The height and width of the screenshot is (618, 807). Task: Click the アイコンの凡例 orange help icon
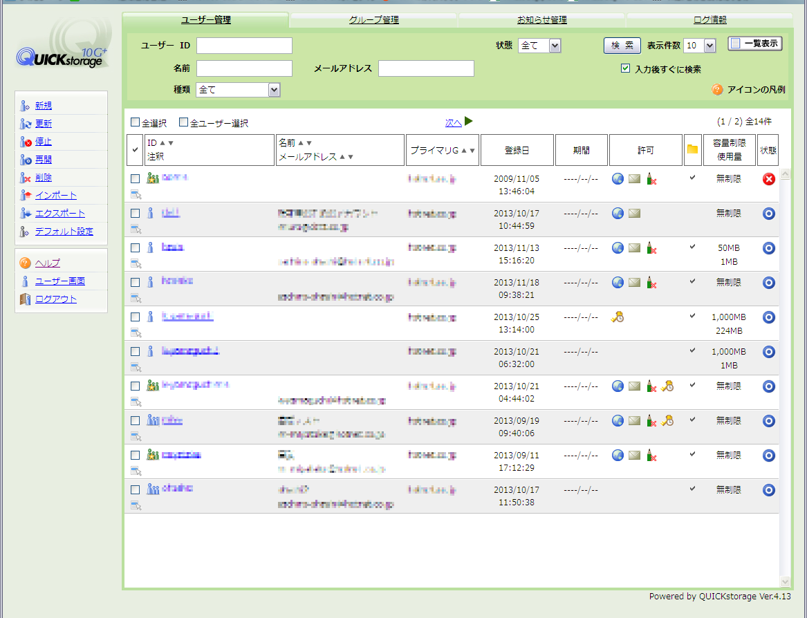(717, 90)
